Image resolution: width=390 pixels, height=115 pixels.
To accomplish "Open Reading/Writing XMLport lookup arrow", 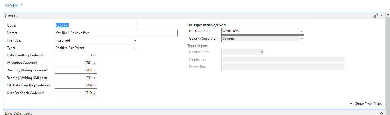I will 94,78.
